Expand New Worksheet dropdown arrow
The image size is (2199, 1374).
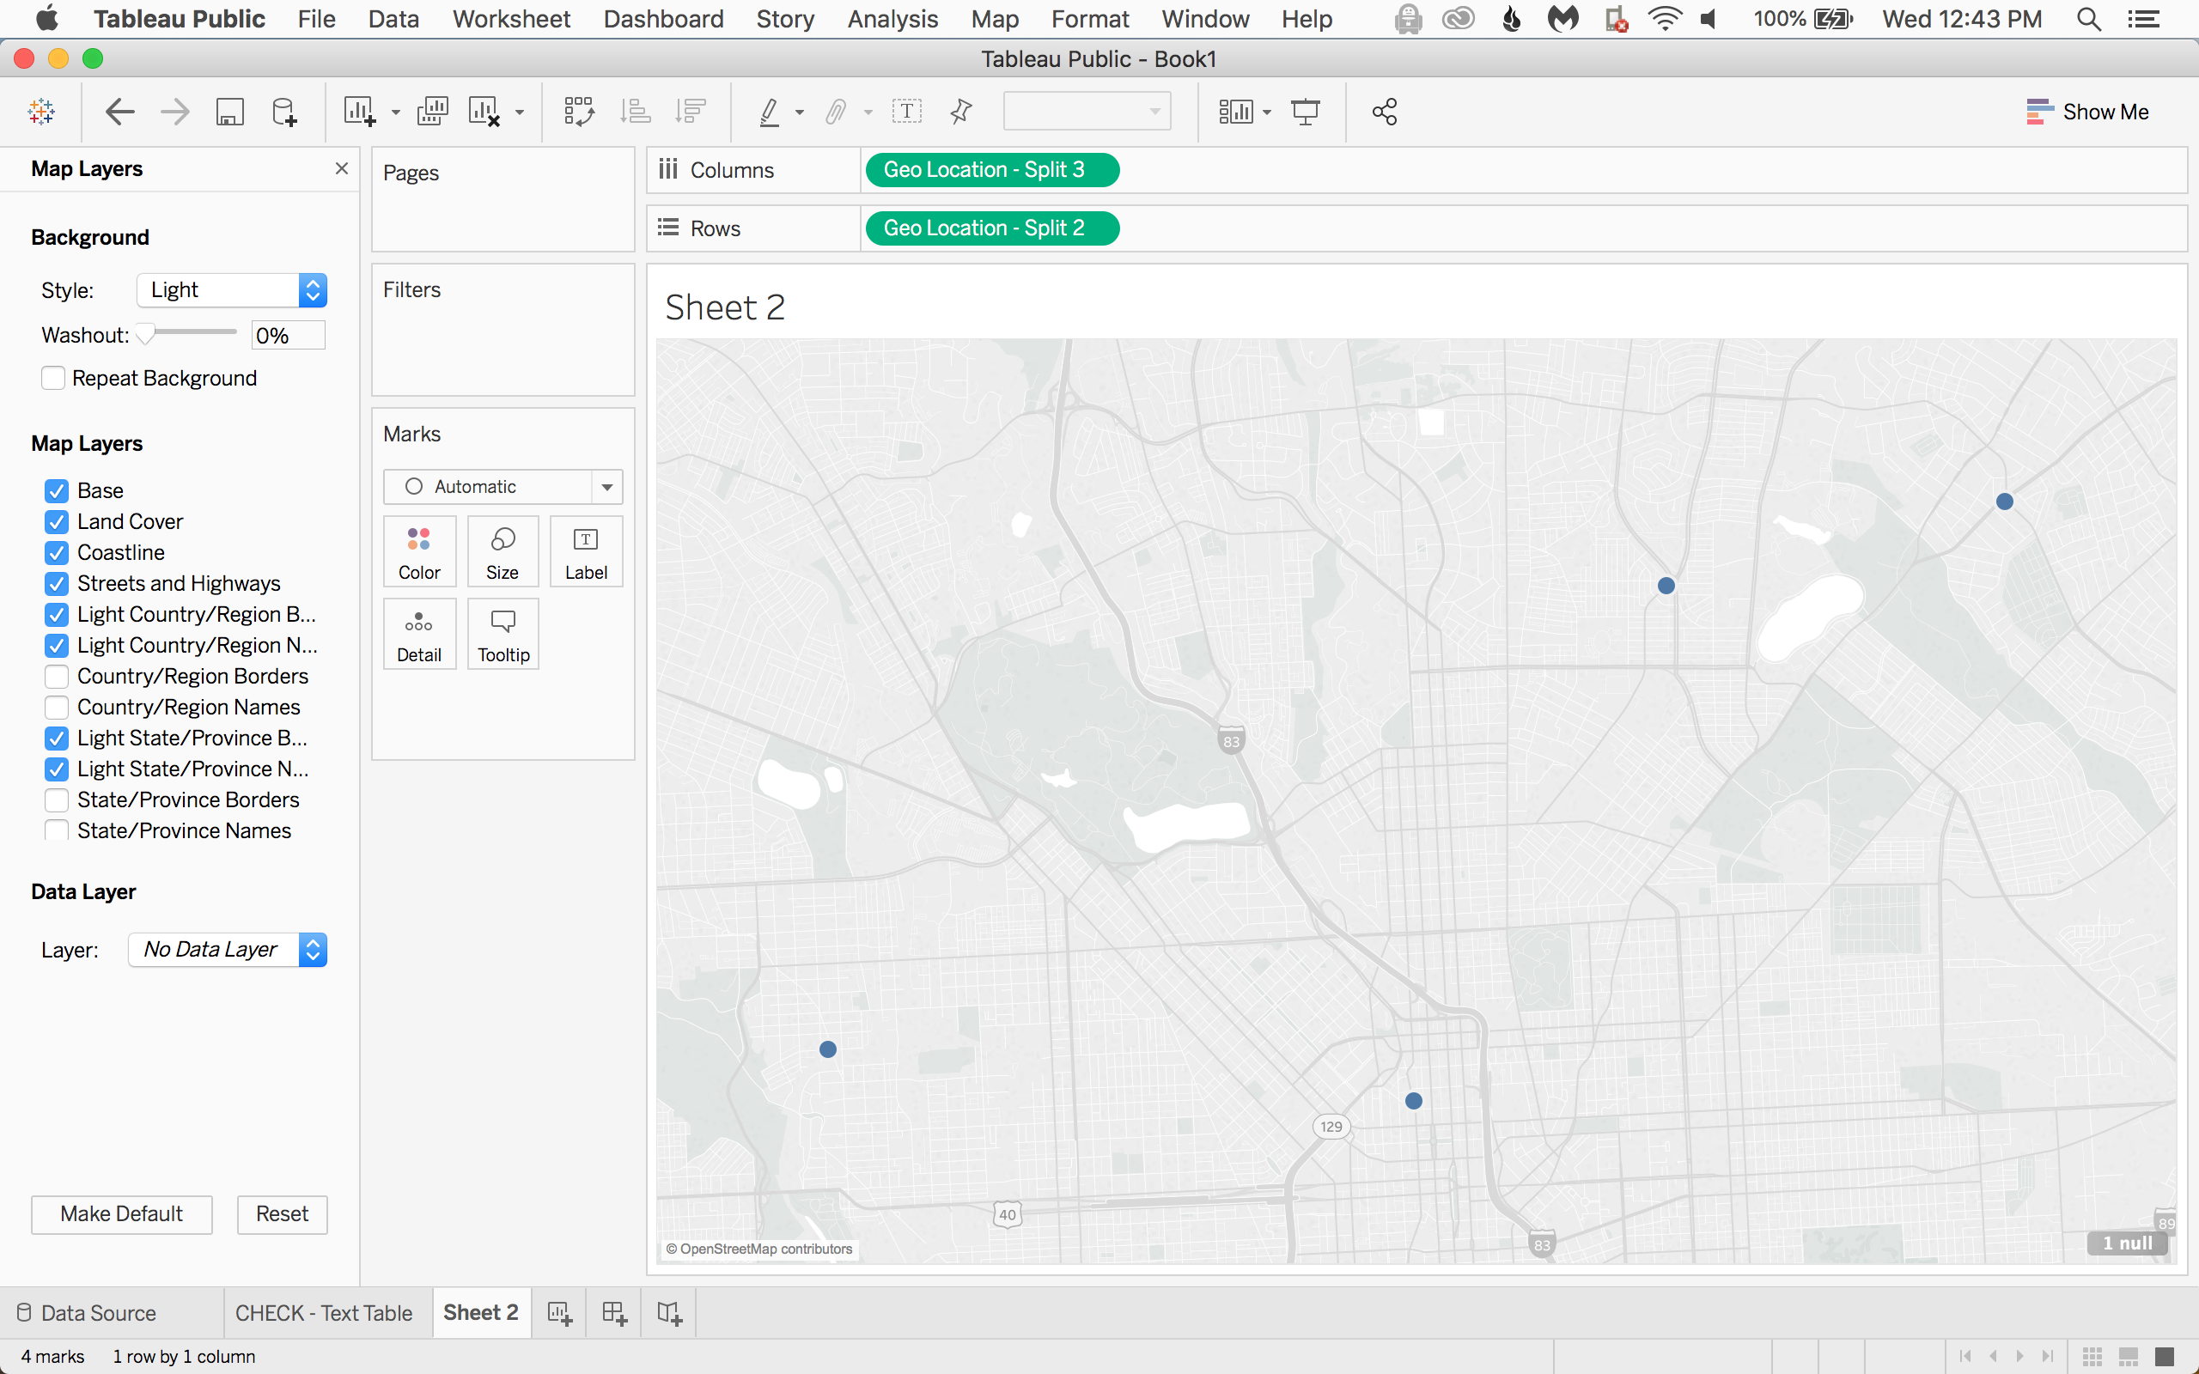tap(395, 112)
